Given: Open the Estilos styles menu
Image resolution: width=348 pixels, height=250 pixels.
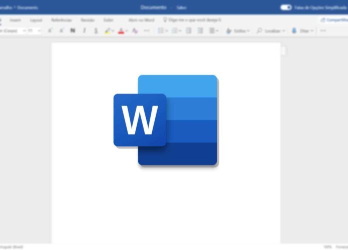Looking at the screenshot, I should (238, 31).
